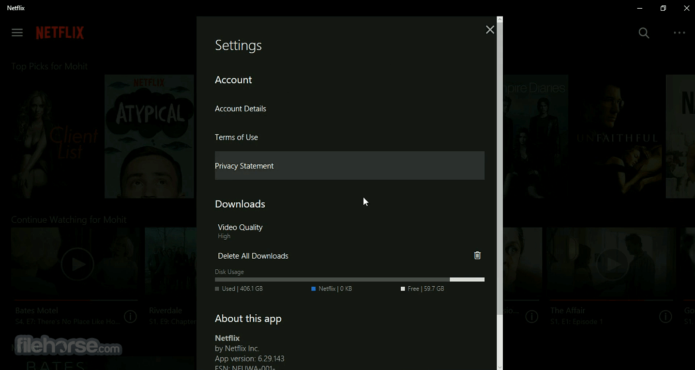Restore down the Netflix window

tap(663, 8)
